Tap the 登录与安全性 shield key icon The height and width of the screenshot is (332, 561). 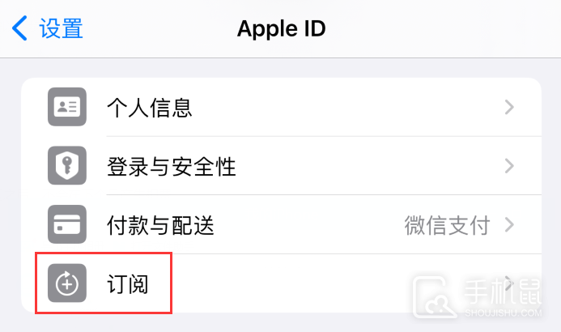point(67,166)
